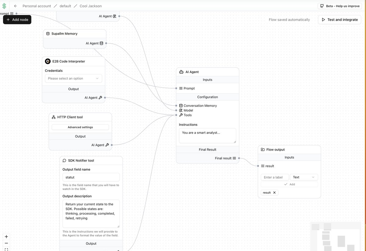366x251 pixels.
Task: Expand Advanced settings on HTTP Client tool
Action: coord(80,127)
